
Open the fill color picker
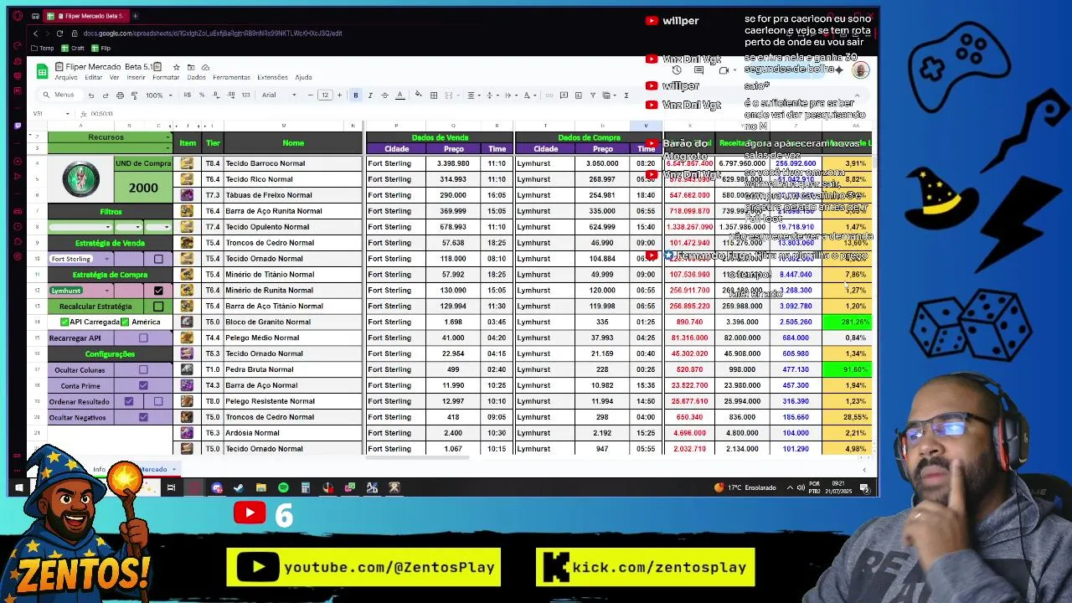pos(418,95)
